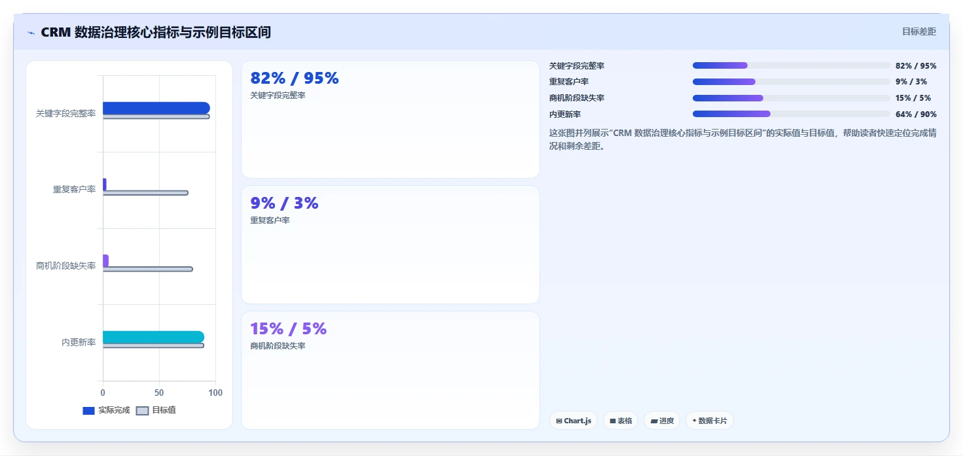Click the 重复客户率 progress bar
This screenshot has width=963, height=456.
click(791, 82)
